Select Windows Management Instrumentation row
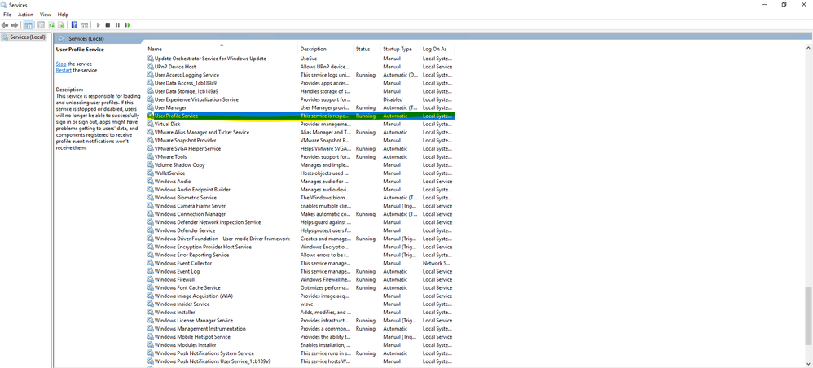 point(301,329)
